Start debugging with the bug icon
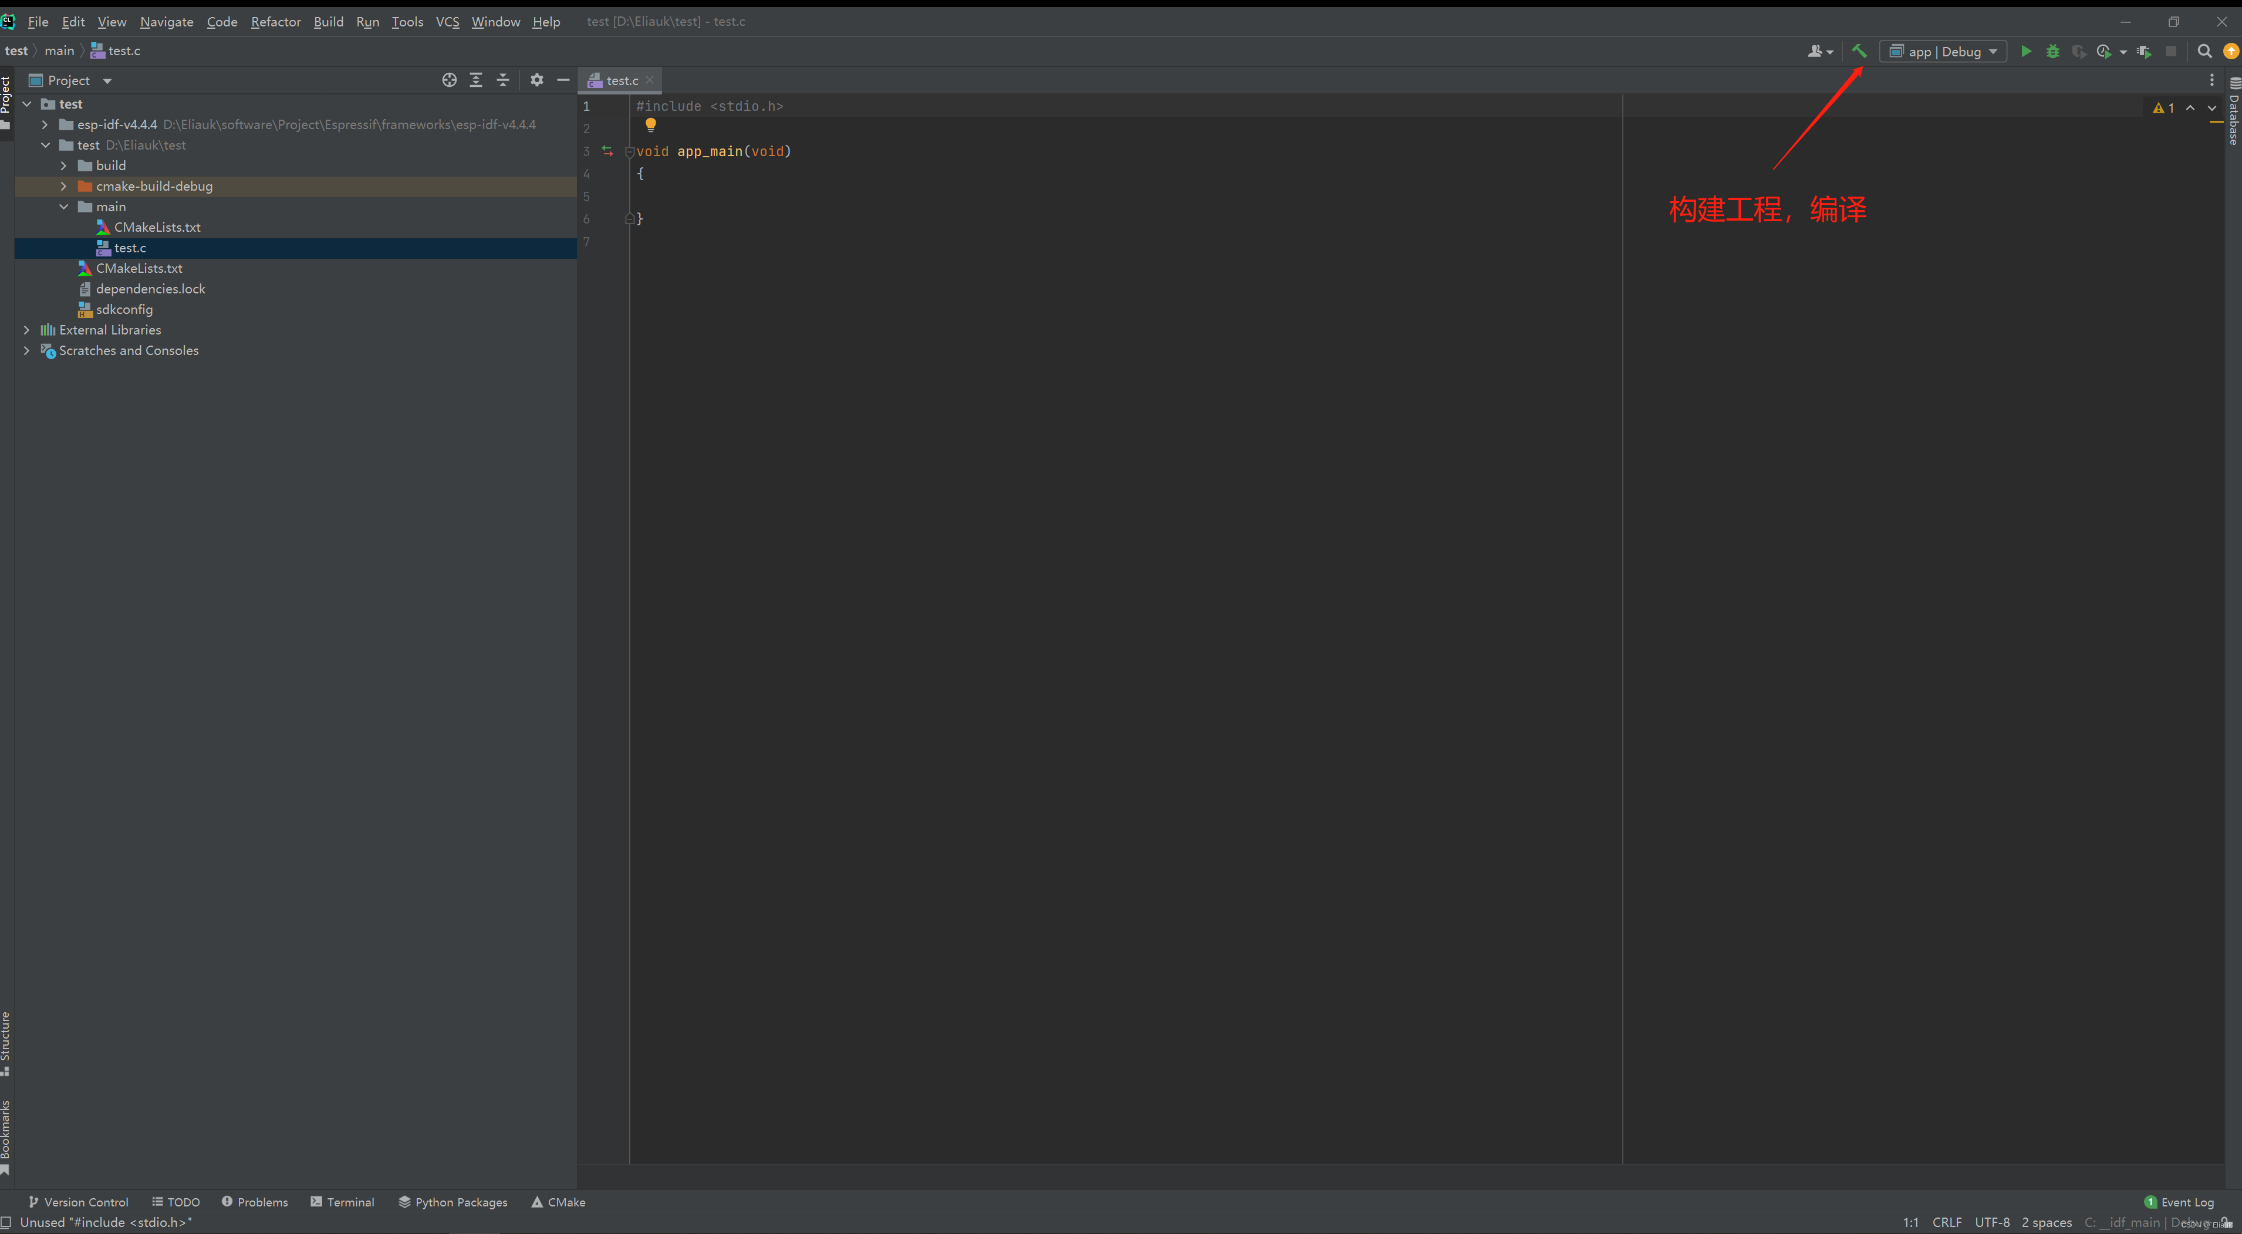 (x=2053, y=52)
